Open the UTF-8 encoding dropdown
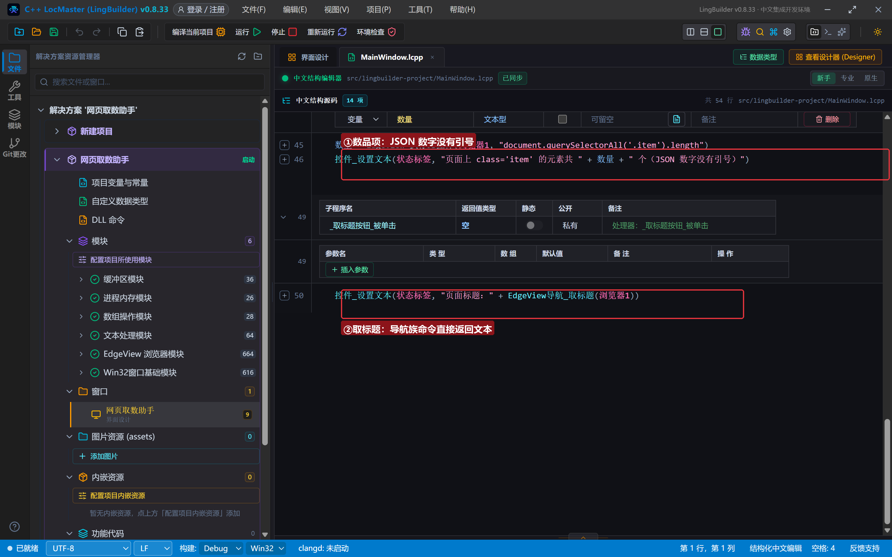892x557 pixels. point(89,548)
